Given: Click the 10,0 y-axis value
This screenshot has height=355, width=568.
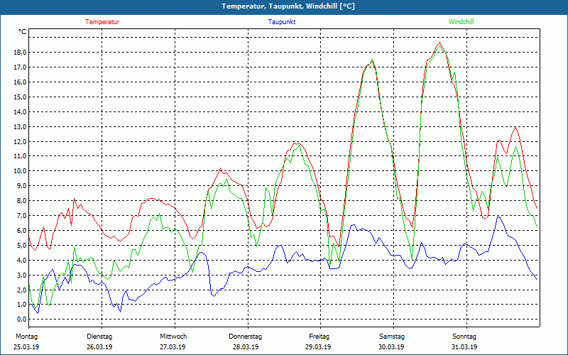Looking at the screenshot, I should coord(20,170).
